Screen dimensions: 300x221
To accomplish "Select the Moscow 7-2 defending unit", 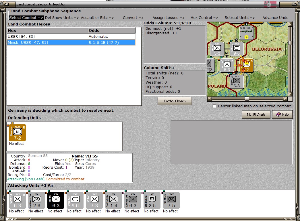I will click(17, 133).
